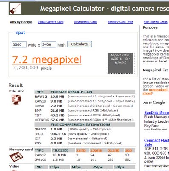
Task: Click the Memory card 512 icon
Action: (x=16, y=156)
